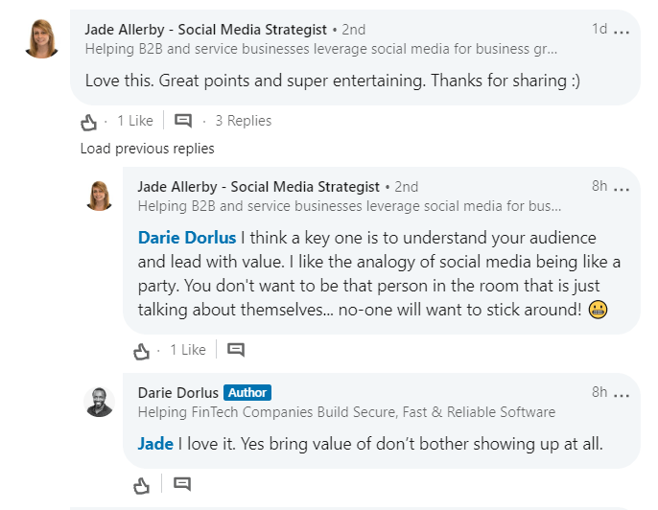Load previous replies

pos(148,149)
